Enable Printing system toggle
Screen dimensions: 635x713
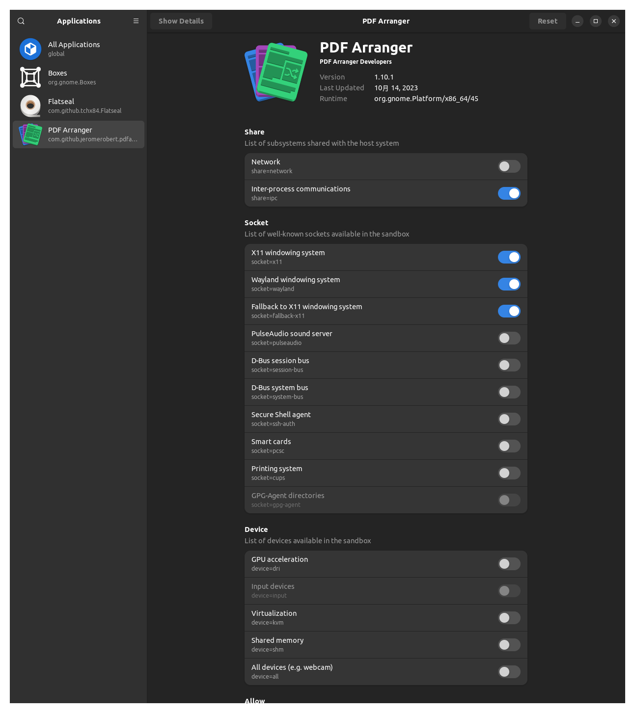point(509,473)
